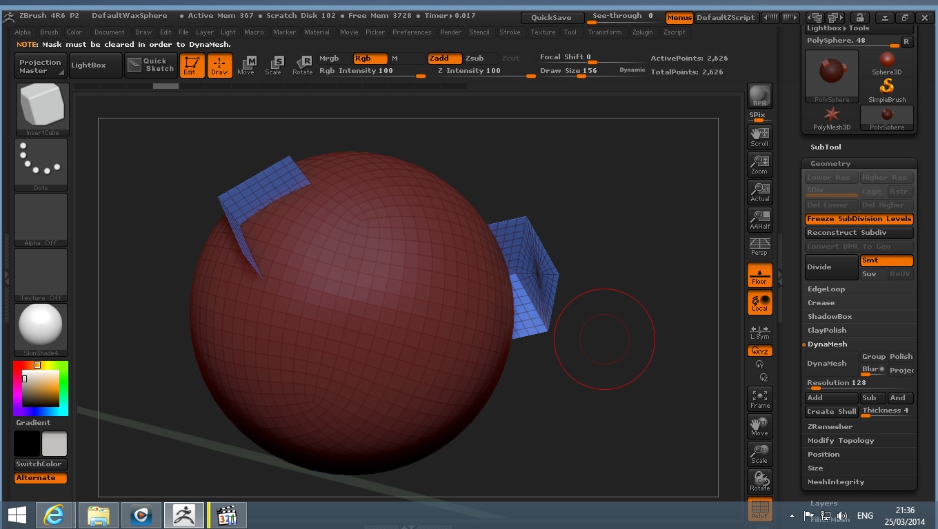The height and width of the screenshot is (529, 938).
Task: Expand the Modify Topology section
Action: point(841,440)
